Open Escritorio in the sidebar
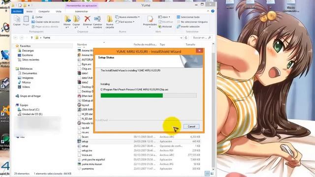Screen dimensions: 315x177 tap(25, 55)
